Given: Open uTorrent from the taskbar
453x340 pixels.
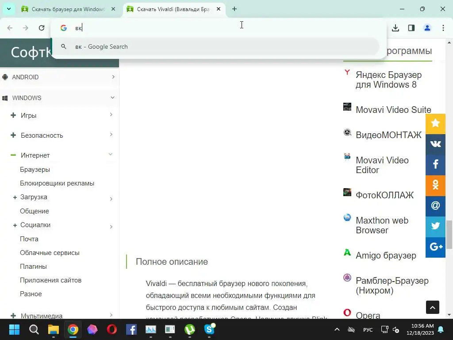Looking at the screenshot, I should 190,329.
